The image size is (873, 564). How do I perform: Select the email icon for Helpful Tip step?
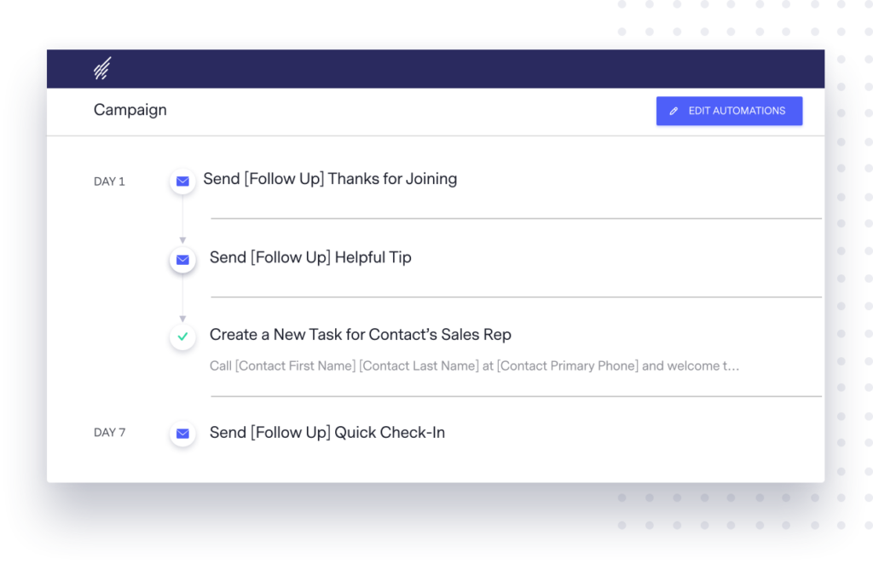[x=182, y=260]
